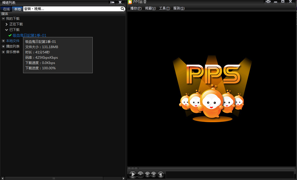297x180 pixels.
Task: Click the grip handle above the play controls
Action: tap(132, 168)
